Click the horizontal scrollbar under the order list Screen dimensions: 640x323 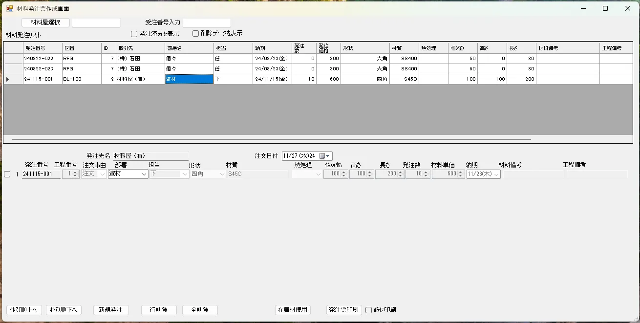pos(271,139)
